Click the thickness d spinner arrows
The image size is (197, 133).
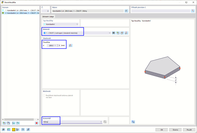click(58, 45)
